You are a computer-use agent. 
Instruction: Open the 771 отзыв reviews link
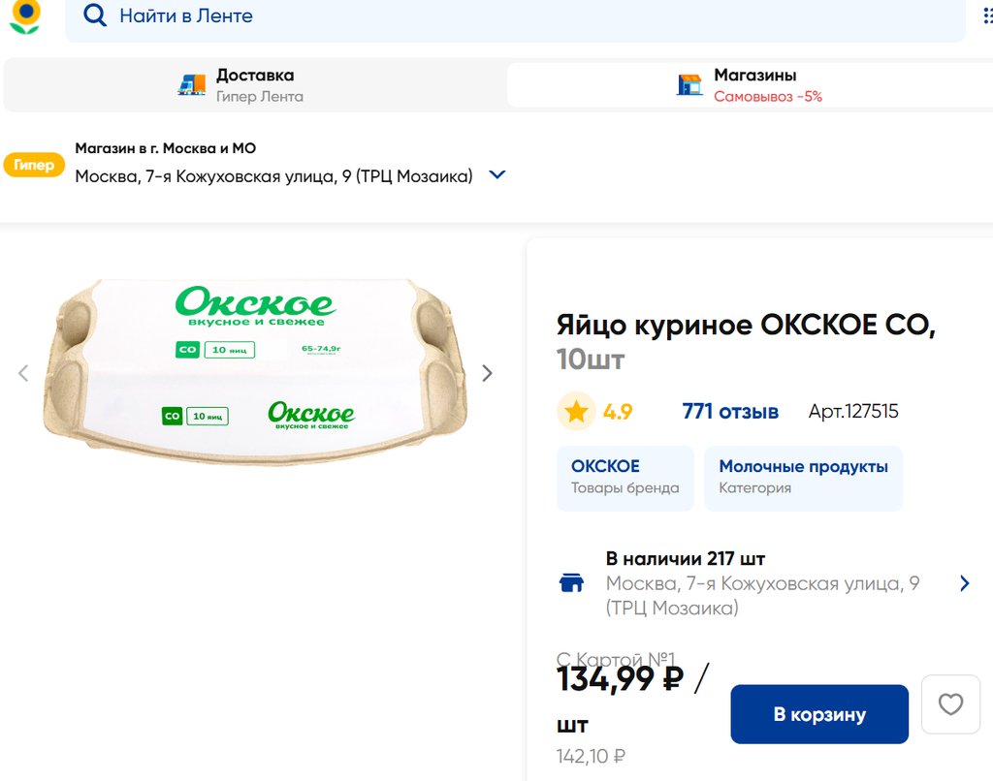tap(730, 412)
